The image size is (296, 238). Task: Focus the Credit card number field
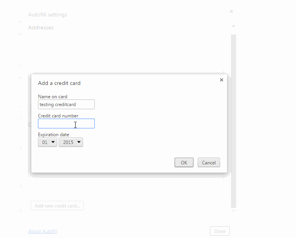(x=66, y=124)
